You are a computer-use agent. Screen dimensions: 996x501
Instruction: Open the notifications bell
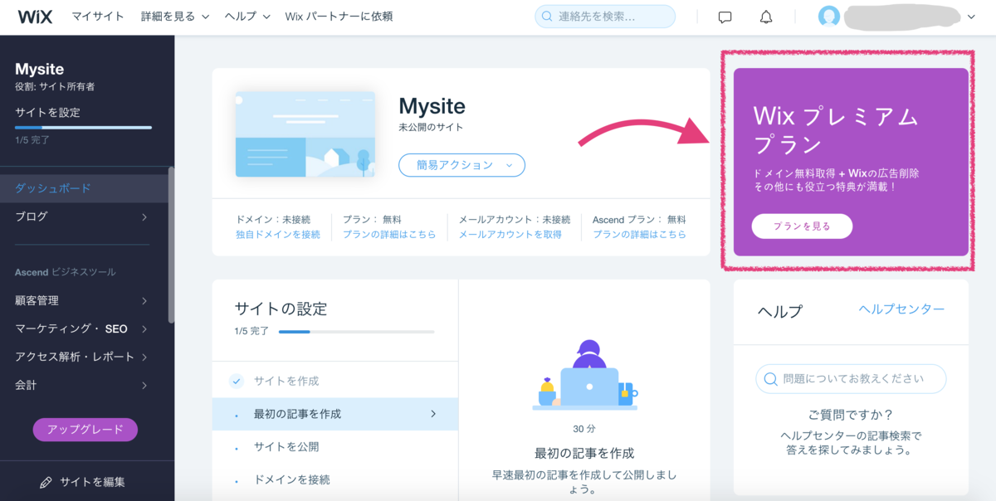766,17
